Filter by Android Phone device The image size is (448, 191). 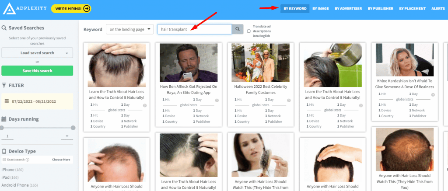click(x=20, y=185)
